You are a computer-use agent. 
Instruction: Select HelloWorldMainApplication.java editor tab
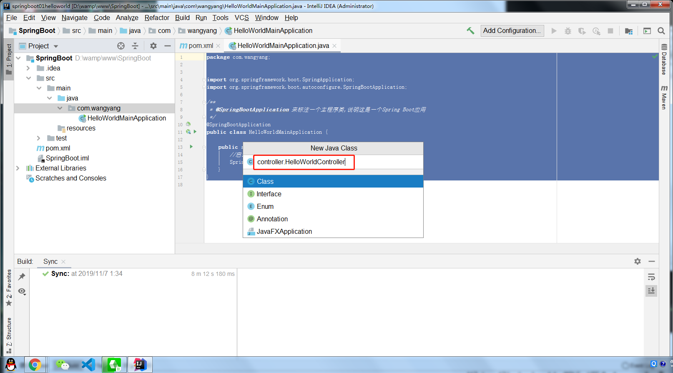284,46
